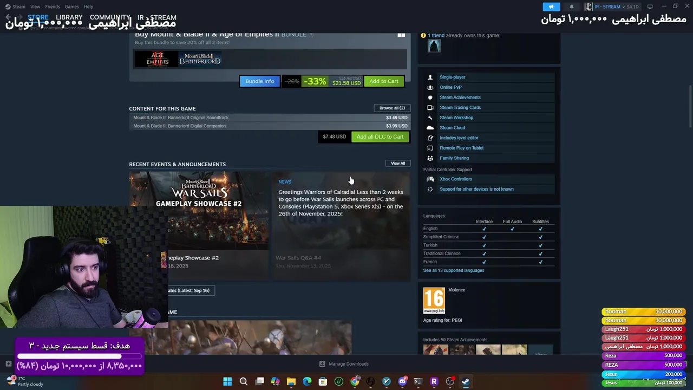This screenshot has height=390, width=693.
Task: Click Browse all (2) content button
Action: coord(392,108)
